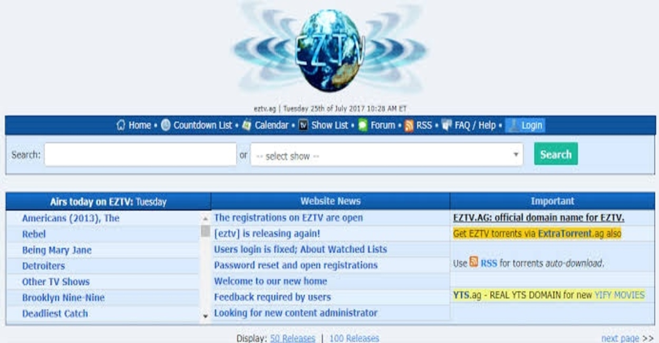Image resolution: width=659 pixels, height=343 pixels.
Task: Click the Calendar icon in navigation
Action: coord(246,125)
